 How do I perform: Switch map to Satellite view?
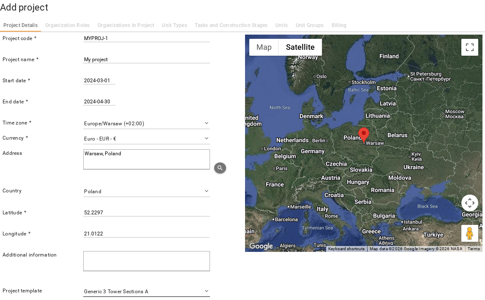tap(300, 47)
